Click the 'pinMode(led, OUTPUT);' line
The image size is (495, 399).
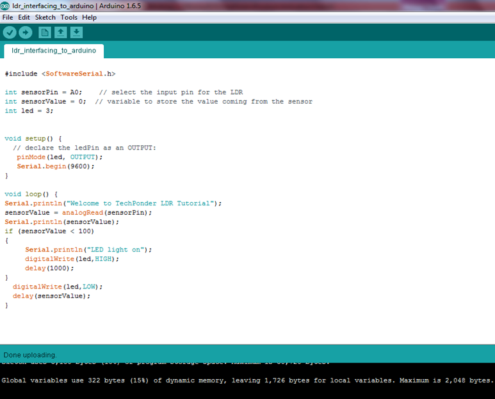point(60,157)
